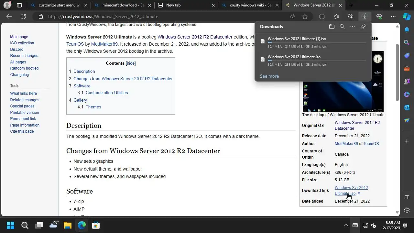Screen dimensions: 414x233
Task: Open Windows Start button
Action: click(10, 225)
